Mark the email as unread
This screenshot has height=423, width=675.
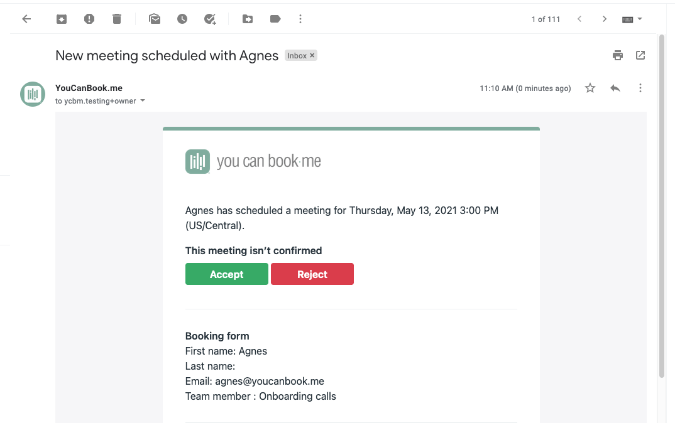[155, 19]
